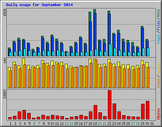Select the orange Sites bar for day 19
Viewport: 162px width, 127px height.
coord(96,74)
